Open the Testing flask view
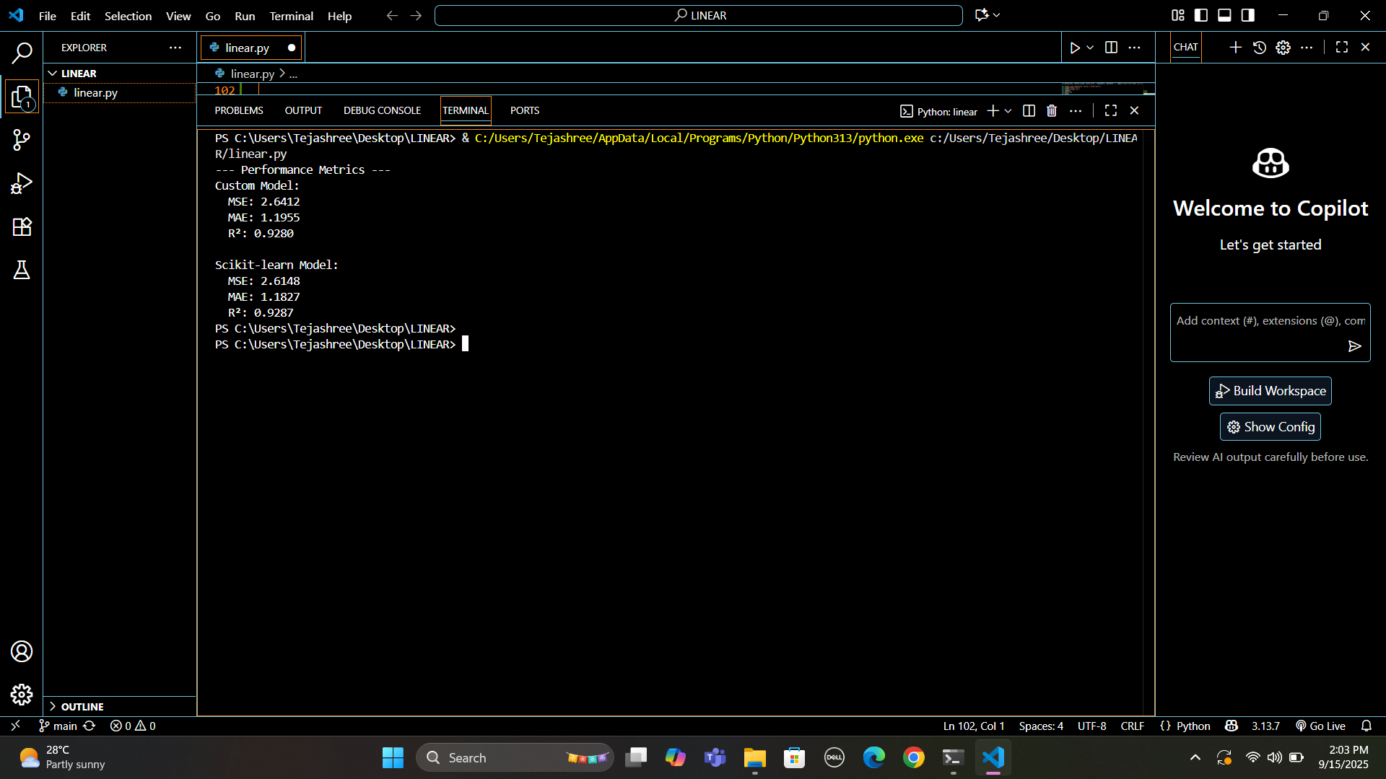This screenshot has width=1386, height=779. pos(22,270)
